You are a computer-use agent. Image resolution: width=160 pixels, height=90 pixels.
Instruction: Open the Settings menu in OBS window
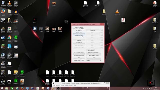pyautogui.click(x=58, y=85)
